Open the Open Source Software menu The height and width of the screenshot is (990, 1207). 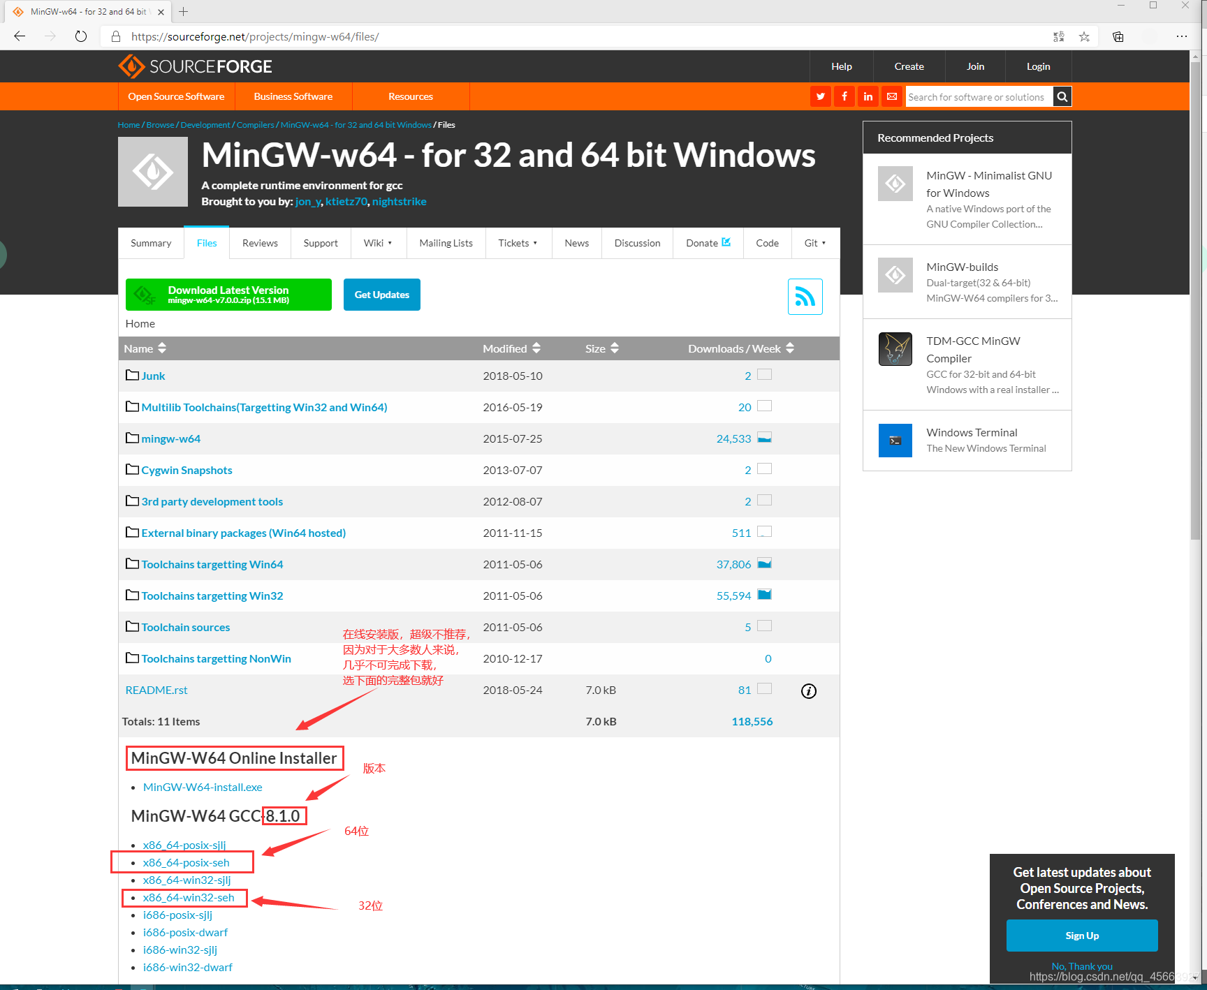coord(176,96)
